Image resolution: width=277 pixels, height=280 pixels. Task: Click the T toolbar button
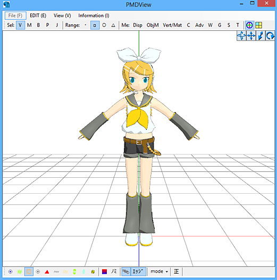pos(238,25)
